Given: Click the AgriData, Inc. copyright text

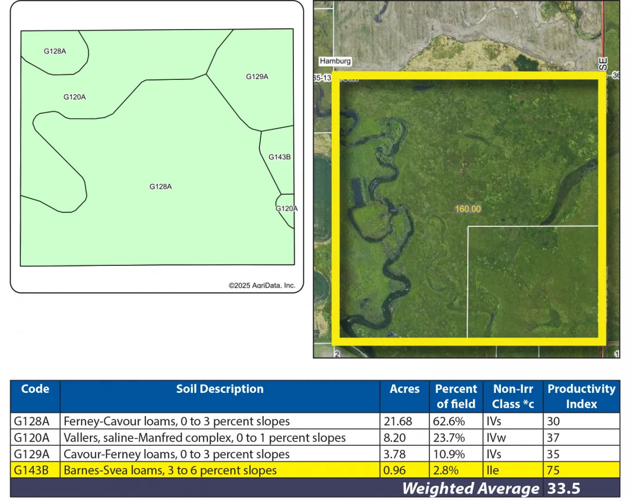Looking at the screenshot, I should [262, 285].
